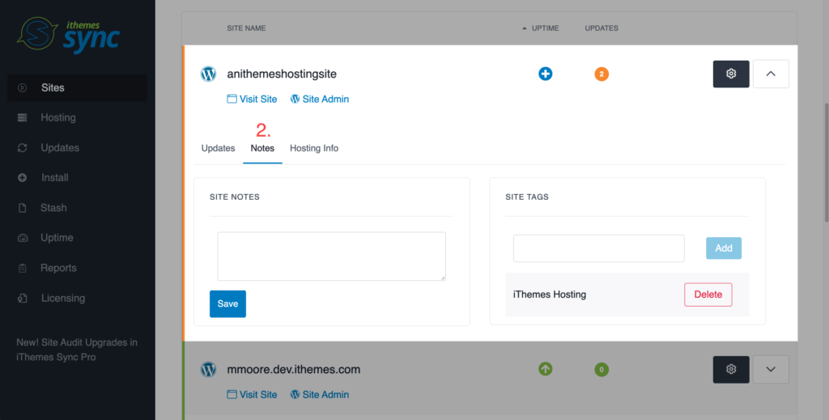Click the Reports clipboard icon in sidebar

coord(22,268)
